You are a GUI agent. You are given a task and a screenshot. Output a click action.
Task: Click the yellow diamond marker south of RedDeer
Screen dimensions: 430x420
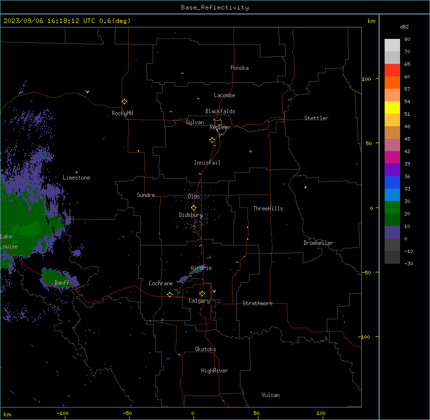[213, 140]
